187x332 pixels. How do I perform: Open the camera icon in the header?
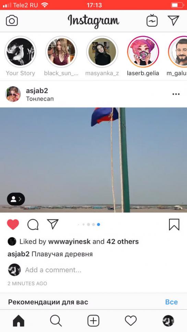click(12, 21)
